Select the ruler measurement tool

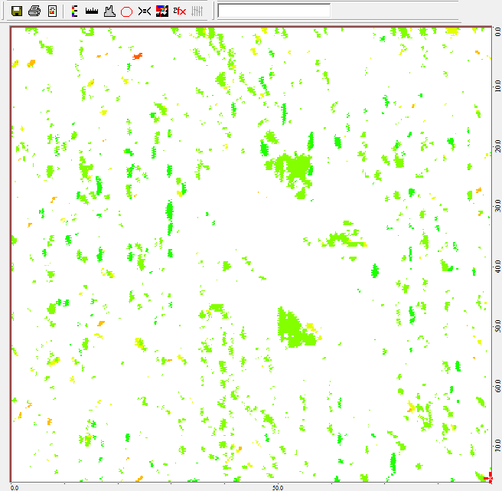(x=92, y=11)
